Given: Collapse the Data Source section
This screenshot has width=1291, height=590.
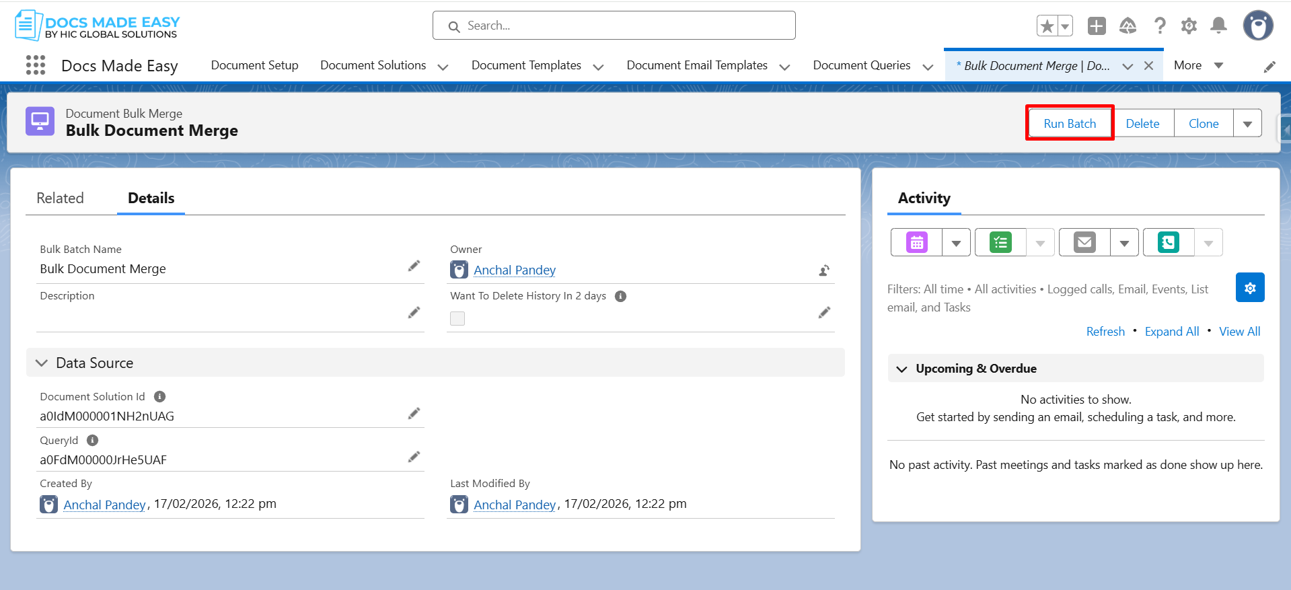Looking at the screenshot, I should [x=42, y=363].
